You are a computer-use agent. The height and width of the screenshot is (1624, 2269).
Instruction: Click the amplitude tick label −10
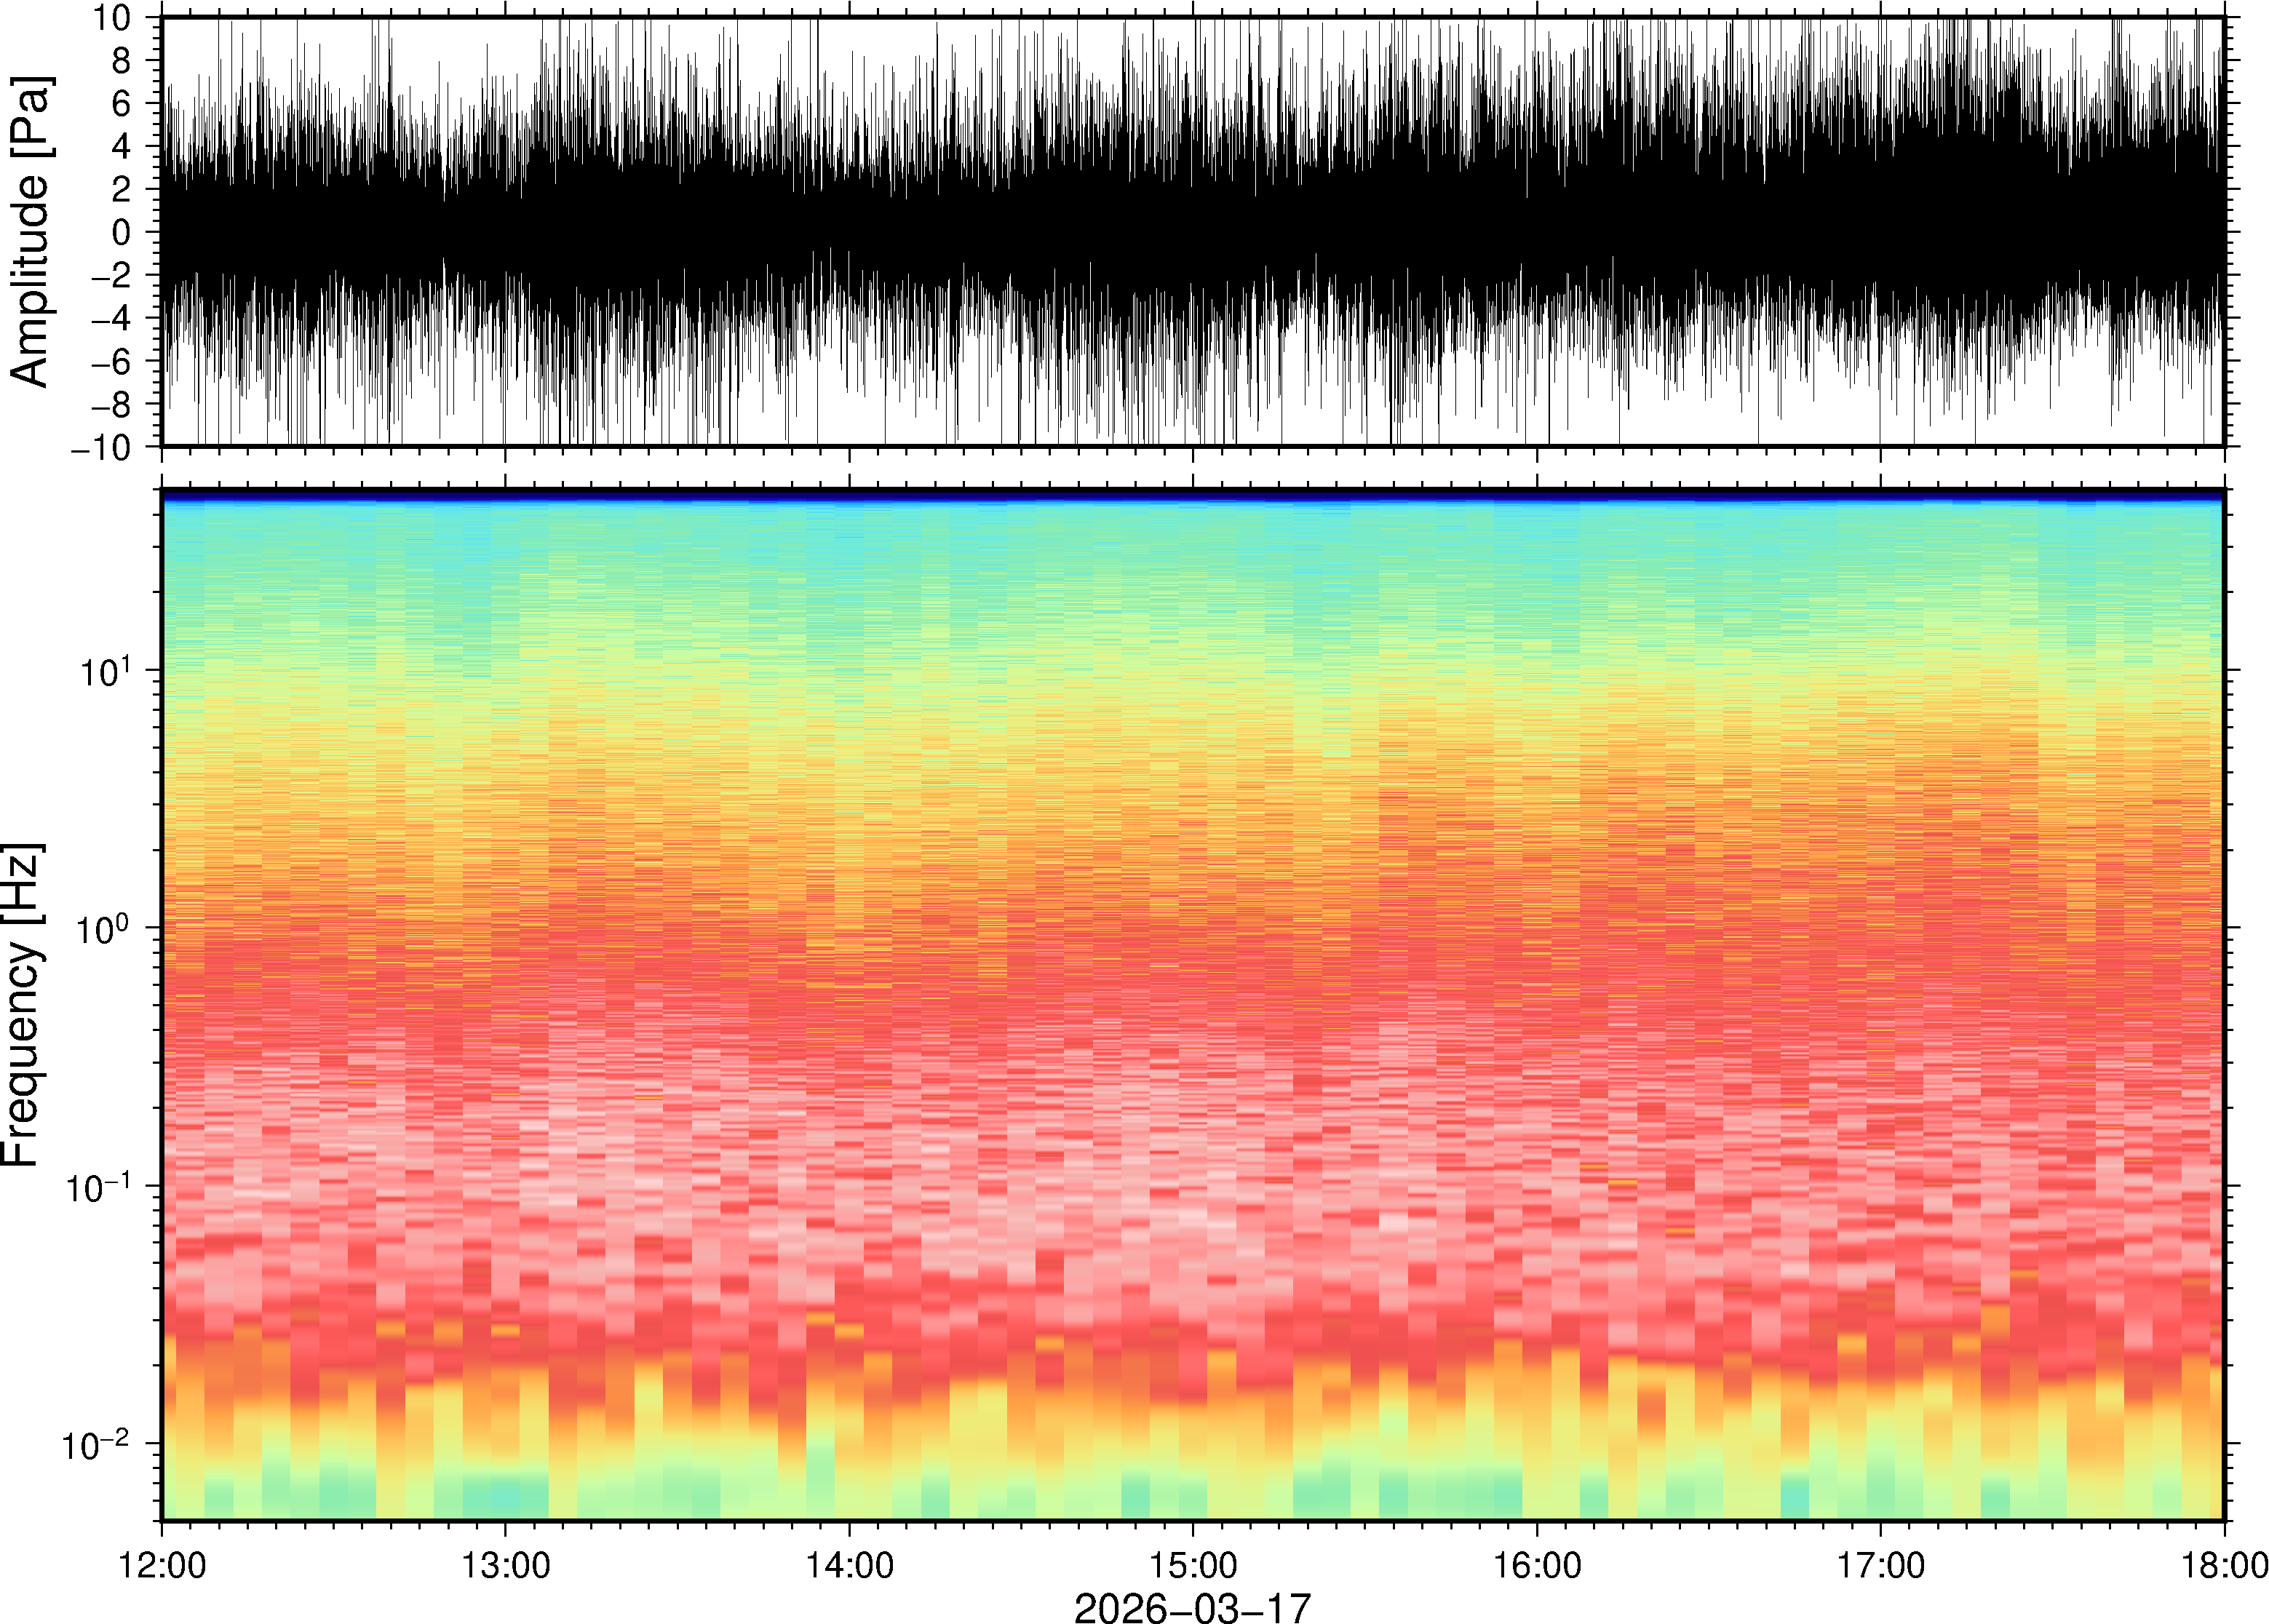(101, 448)
